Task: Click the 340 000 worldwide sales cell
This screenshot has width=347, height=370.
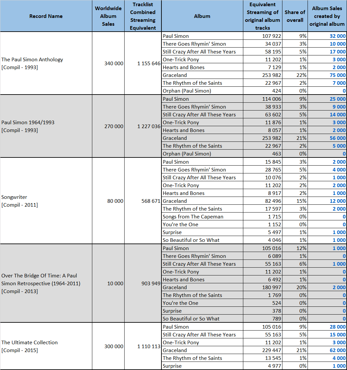Action: (x=108, y=63)
